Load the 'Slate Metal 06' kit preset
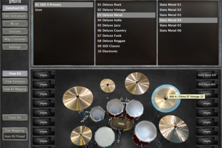The height and width of the screenshot is (148, 222). click(x=188, y=30)
